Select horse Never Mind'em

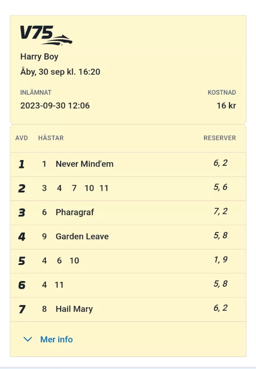coord(84,164)
